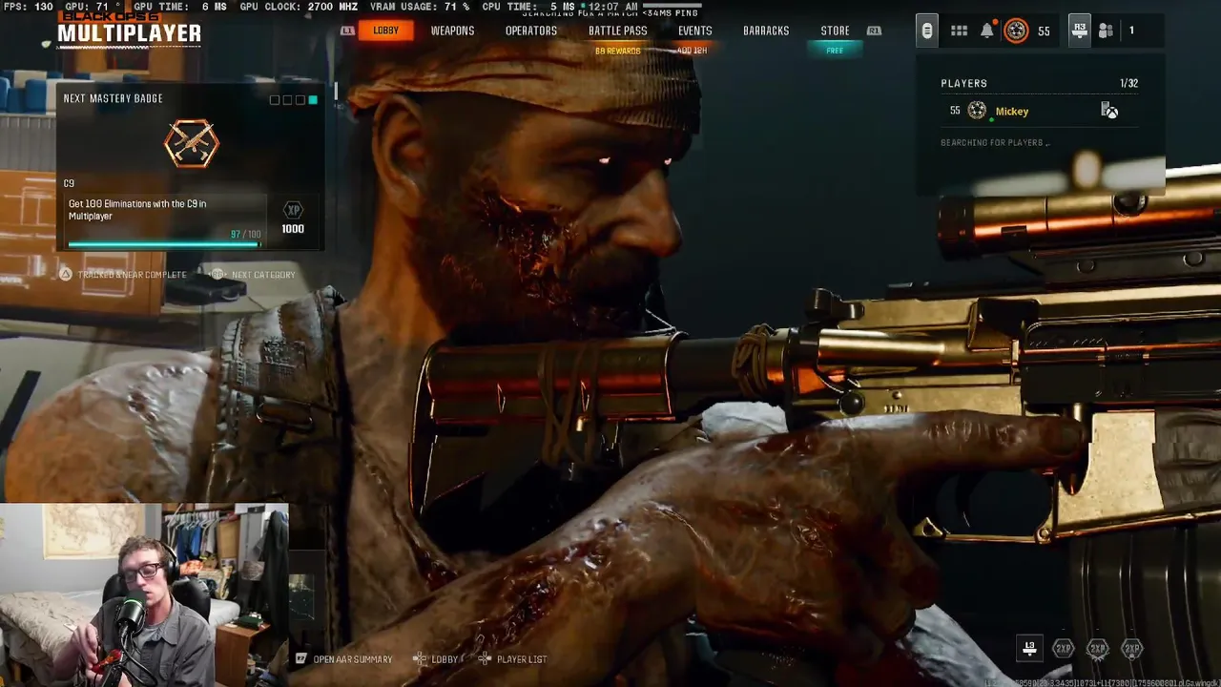Screen dimensions: 1221x687
Task: Click the 1/32 player count
Action: (x=1128, y=83)
